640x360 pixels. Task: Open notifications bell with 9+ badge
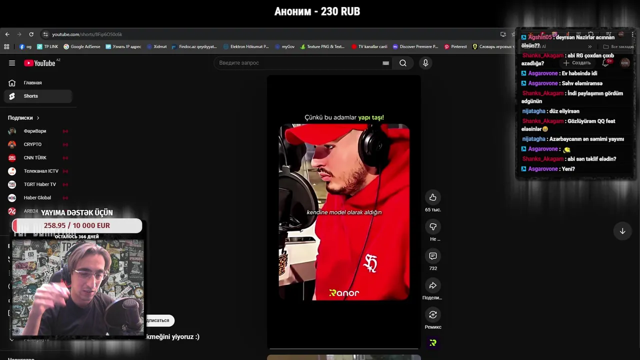pos(605,63)
